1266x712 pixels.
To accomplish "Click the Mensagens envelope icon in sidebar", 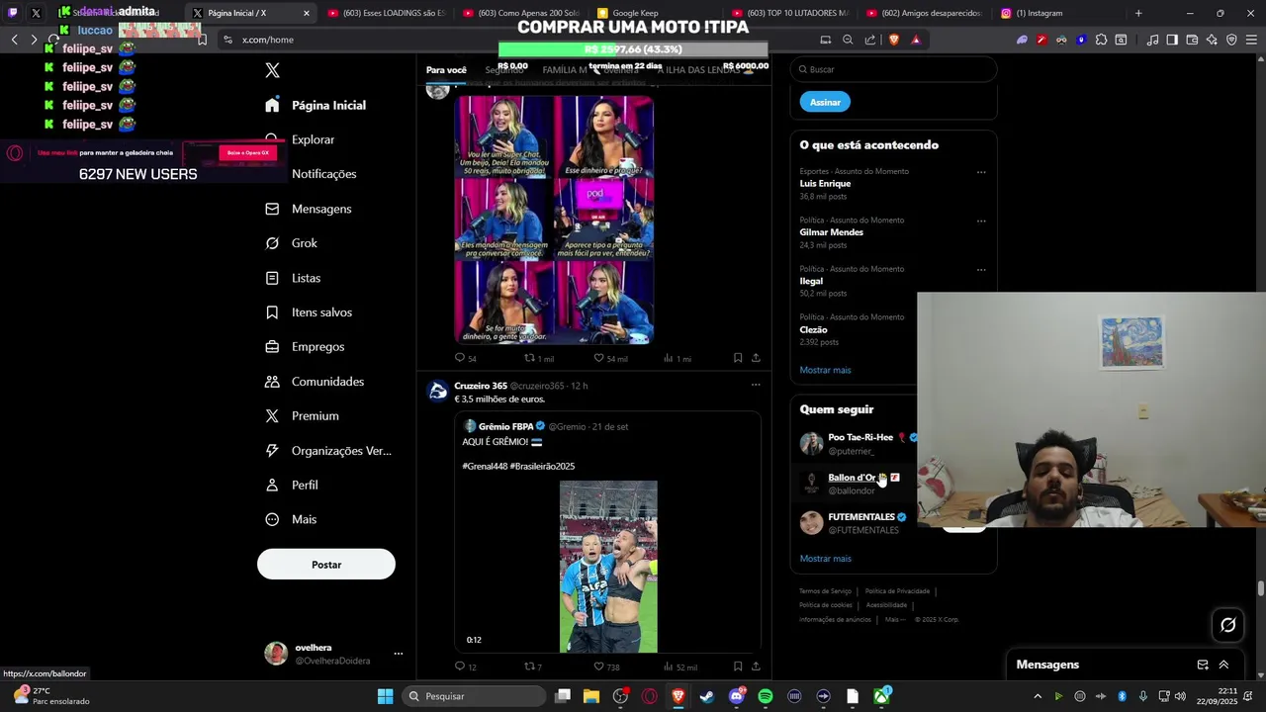I will (x=272, y=209).
